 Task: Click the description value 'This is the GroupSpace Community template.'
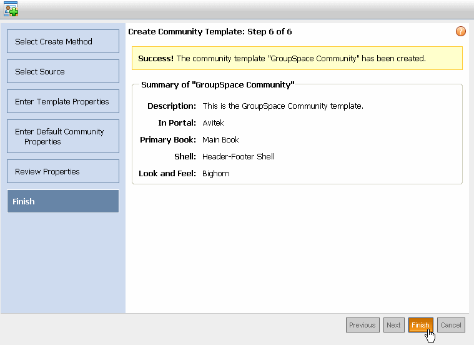pos(283,106)
